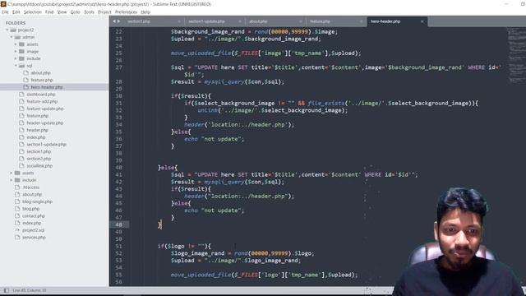Screen dimensions: 526x296
Task: Switch to the section1.php tab
Action: click(x=139, y=21)
